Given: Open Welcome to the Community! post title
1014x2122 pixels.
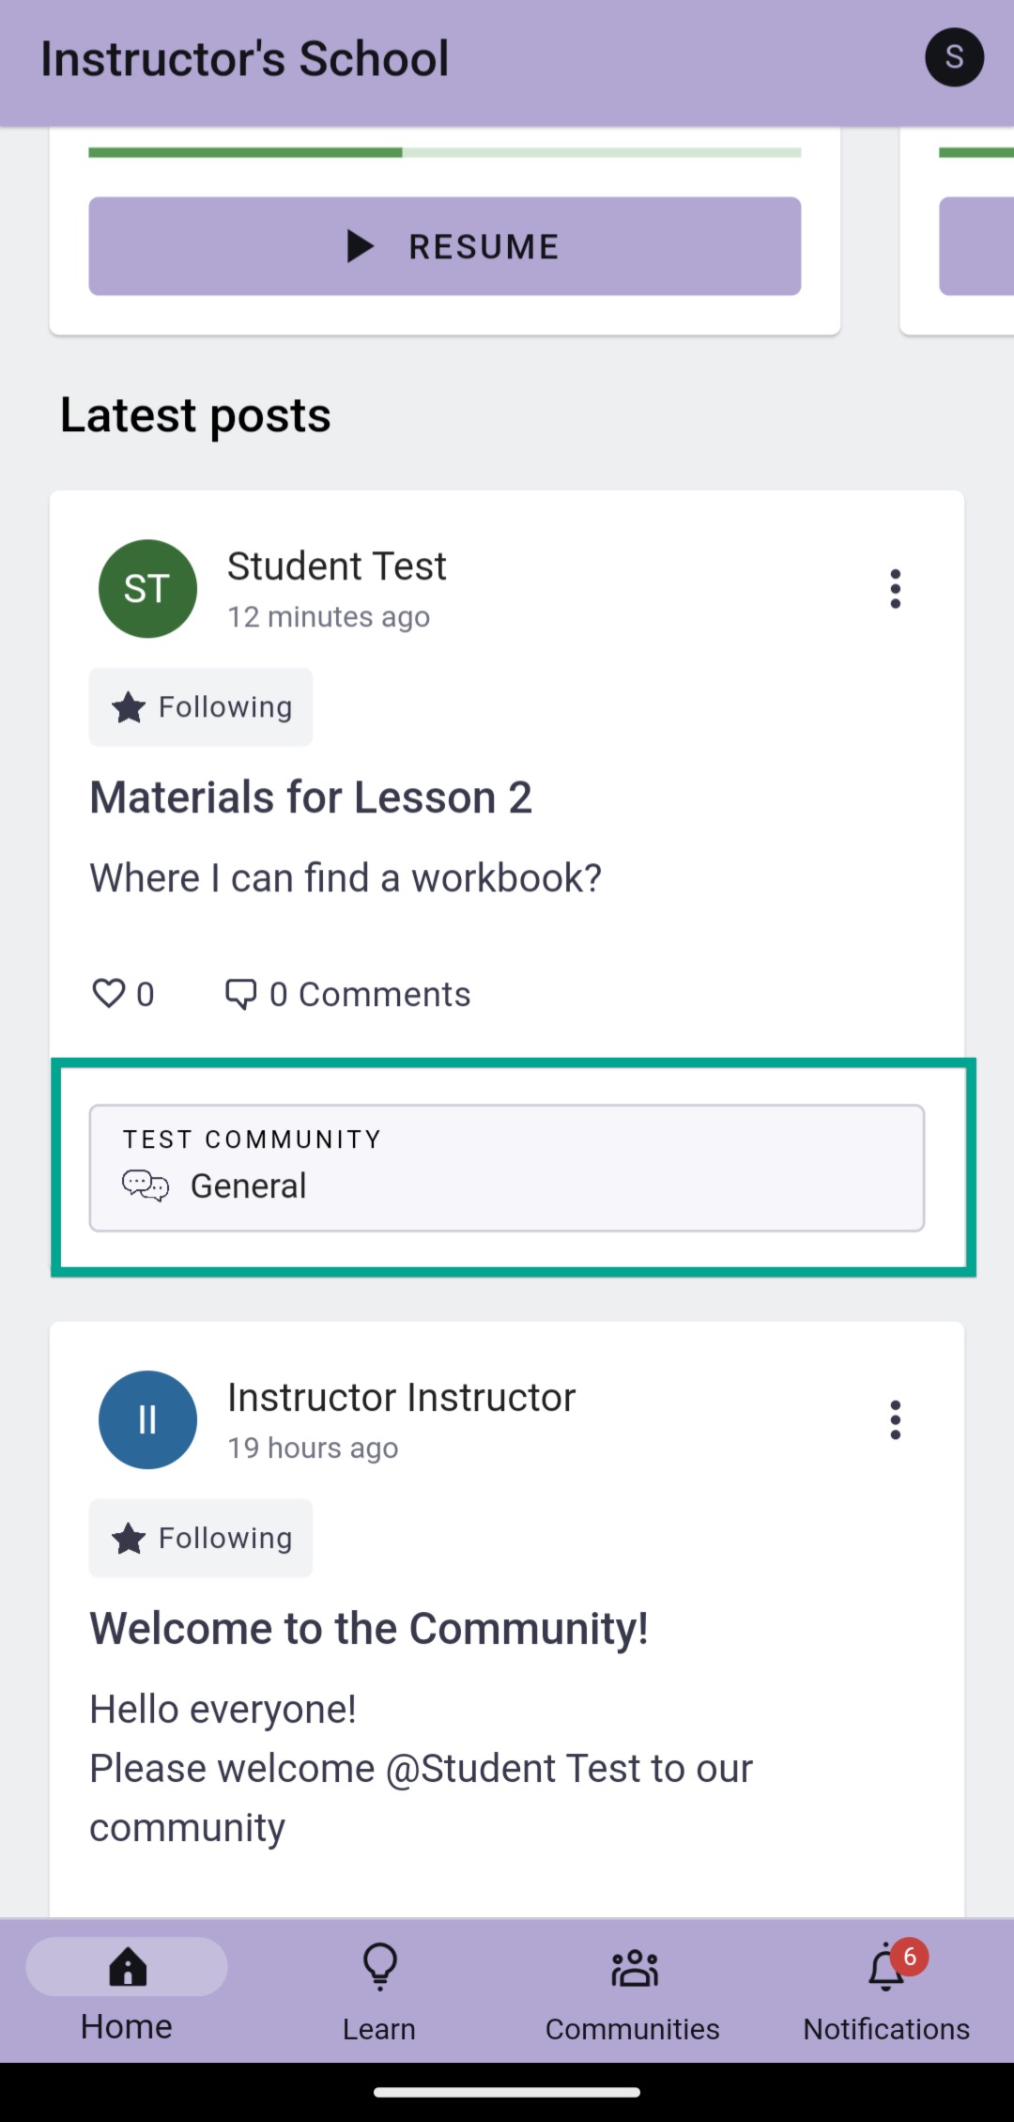Looking at the screenshot, I should (x=369, y=1629).
